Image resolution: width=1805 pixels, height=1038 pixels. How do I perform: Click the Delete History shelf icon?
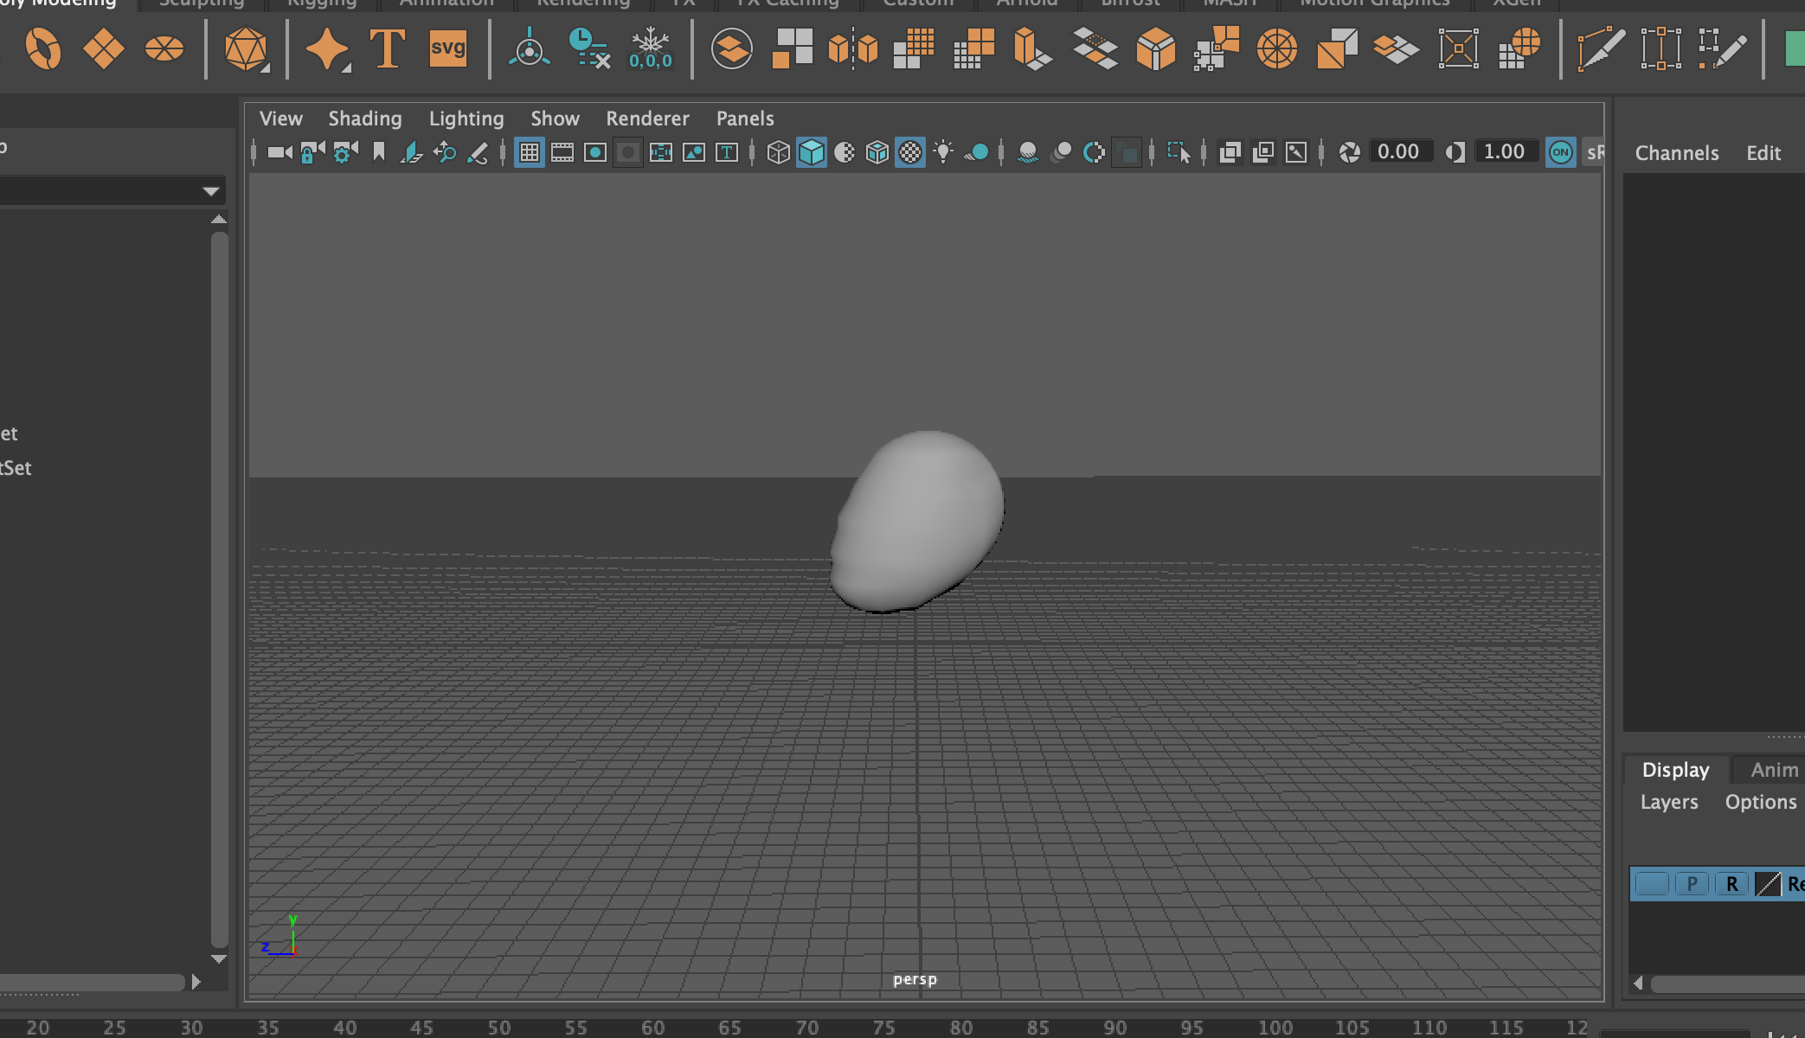coord(589,48)
